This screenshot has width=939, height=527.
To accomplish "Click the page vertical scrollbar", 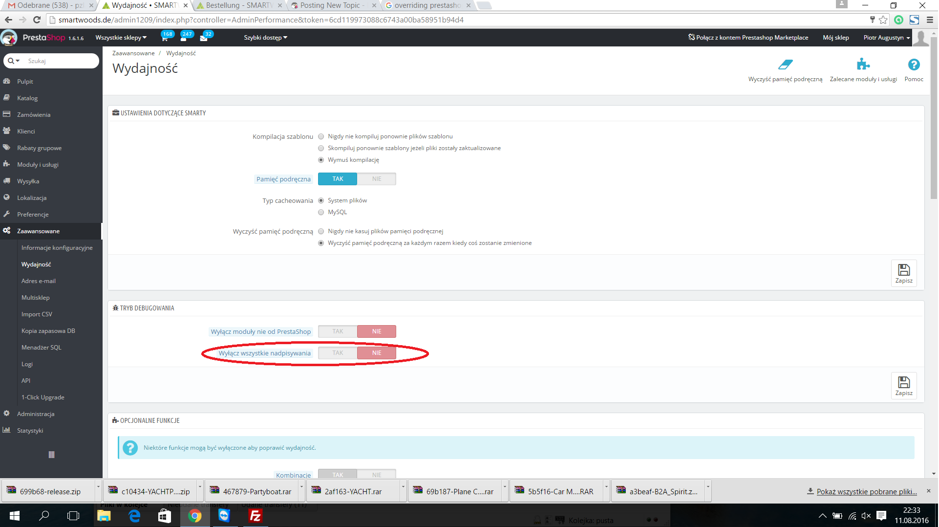I will 934,117.
